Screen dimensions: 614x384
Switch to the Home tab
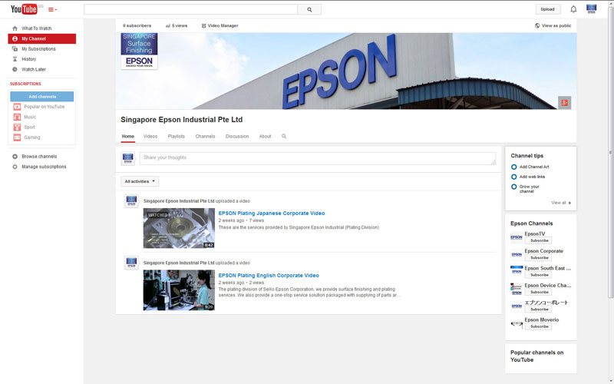[x=127, y=137]
